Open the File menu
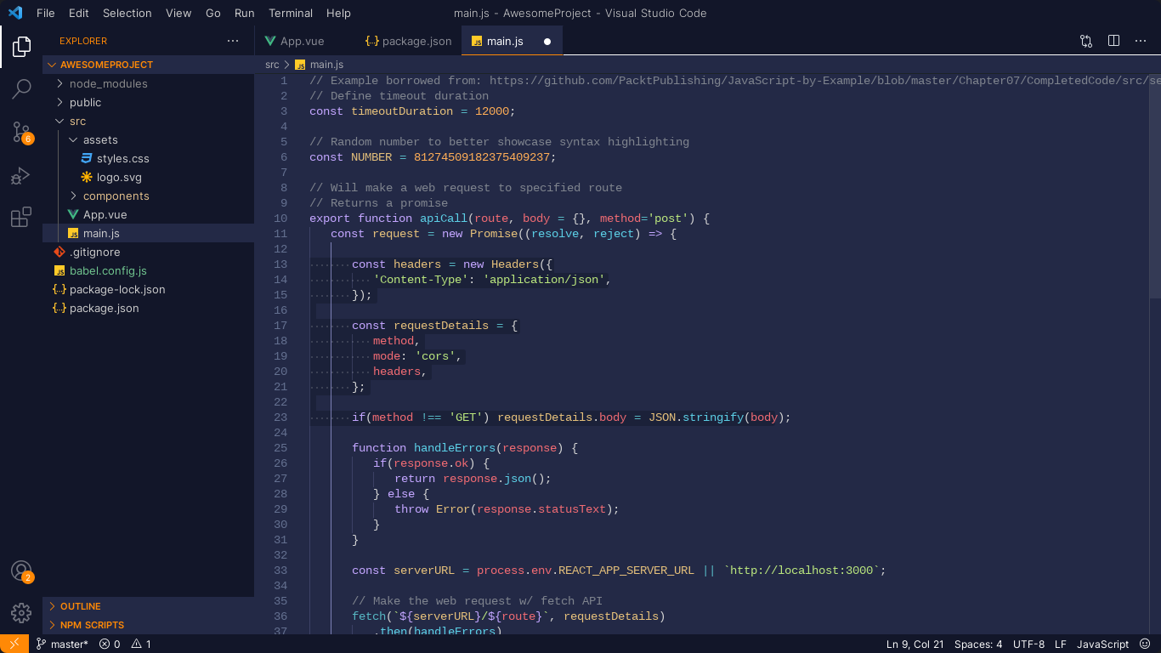 (x=46, y=13)
